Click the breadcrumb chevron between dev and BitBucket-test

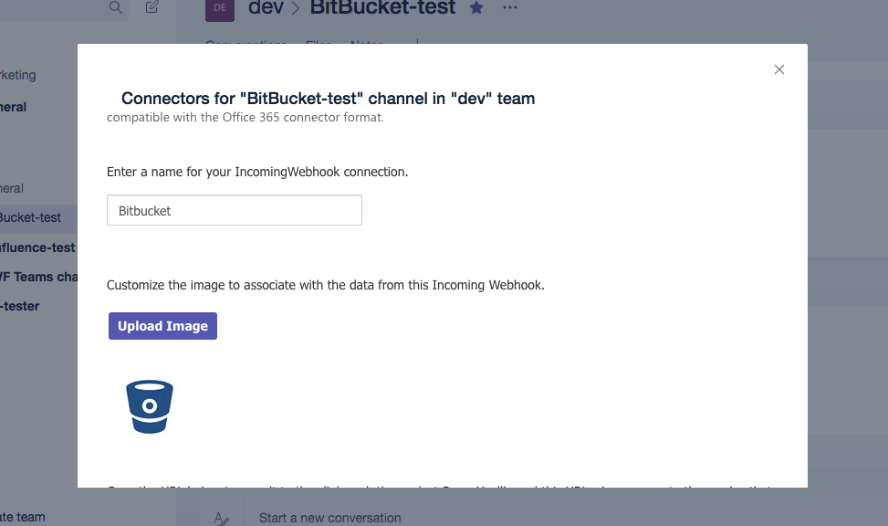296,9
